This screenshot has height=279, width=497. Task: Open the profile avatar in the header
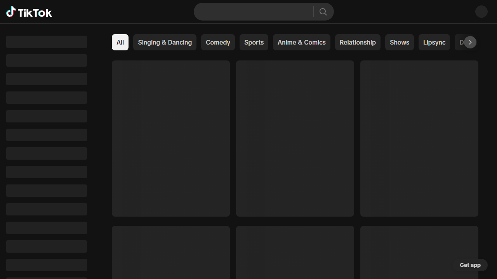click(481, 12)
